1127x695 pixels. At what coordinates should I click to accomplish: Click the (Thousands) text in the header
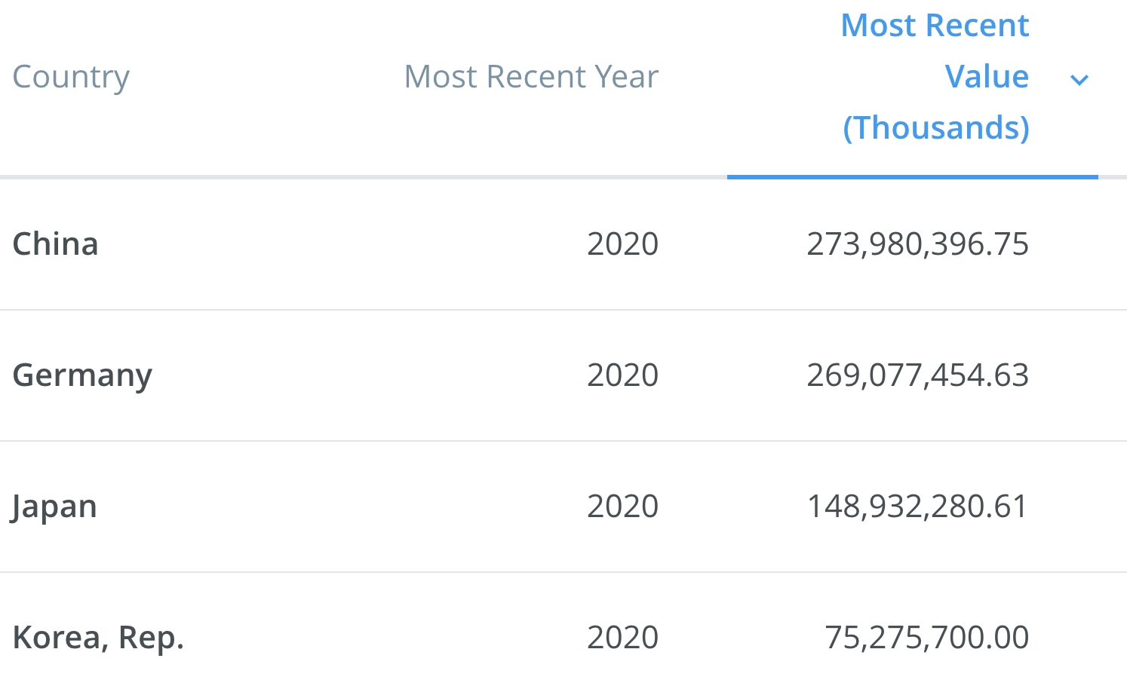coord(936,128)
